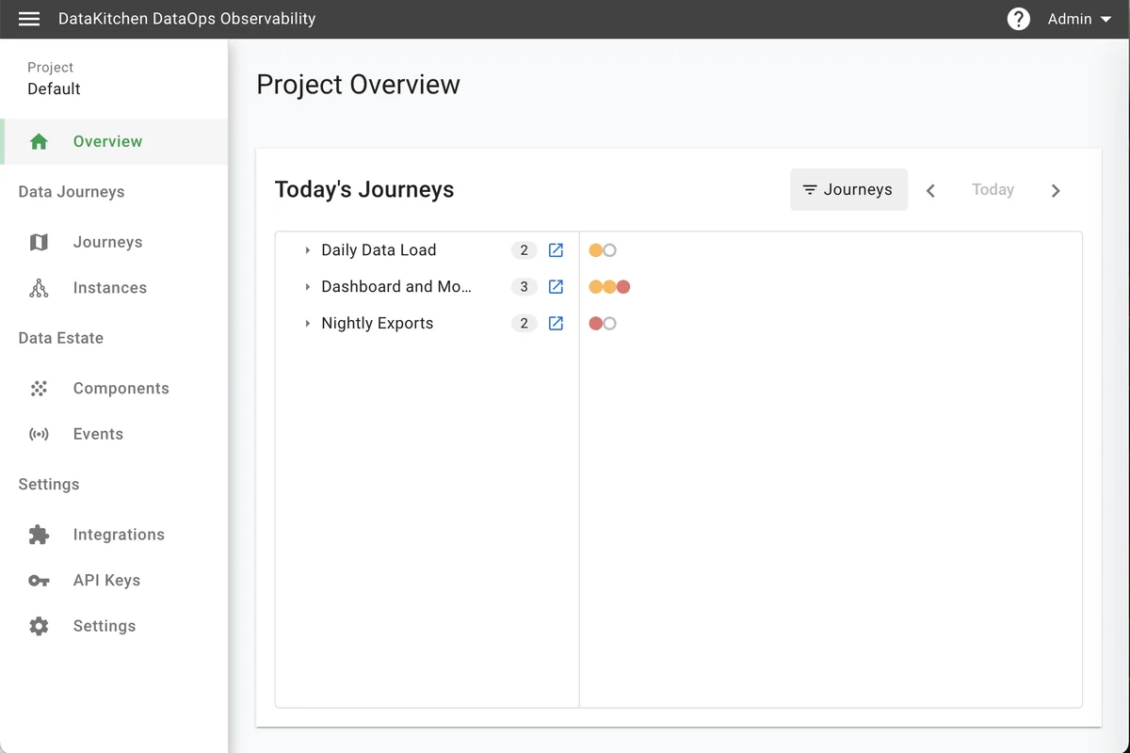The height and width of the screenshot is (753, 1130).
Task: Expand the Nightly Exports journey
Action: [x=306, y=323]
